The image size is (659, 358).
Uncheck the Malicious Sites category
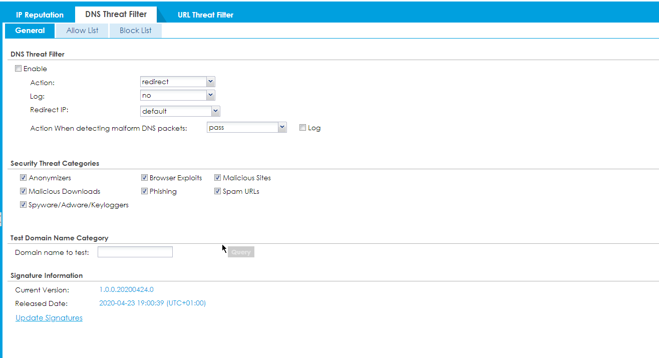click(217, 178)
